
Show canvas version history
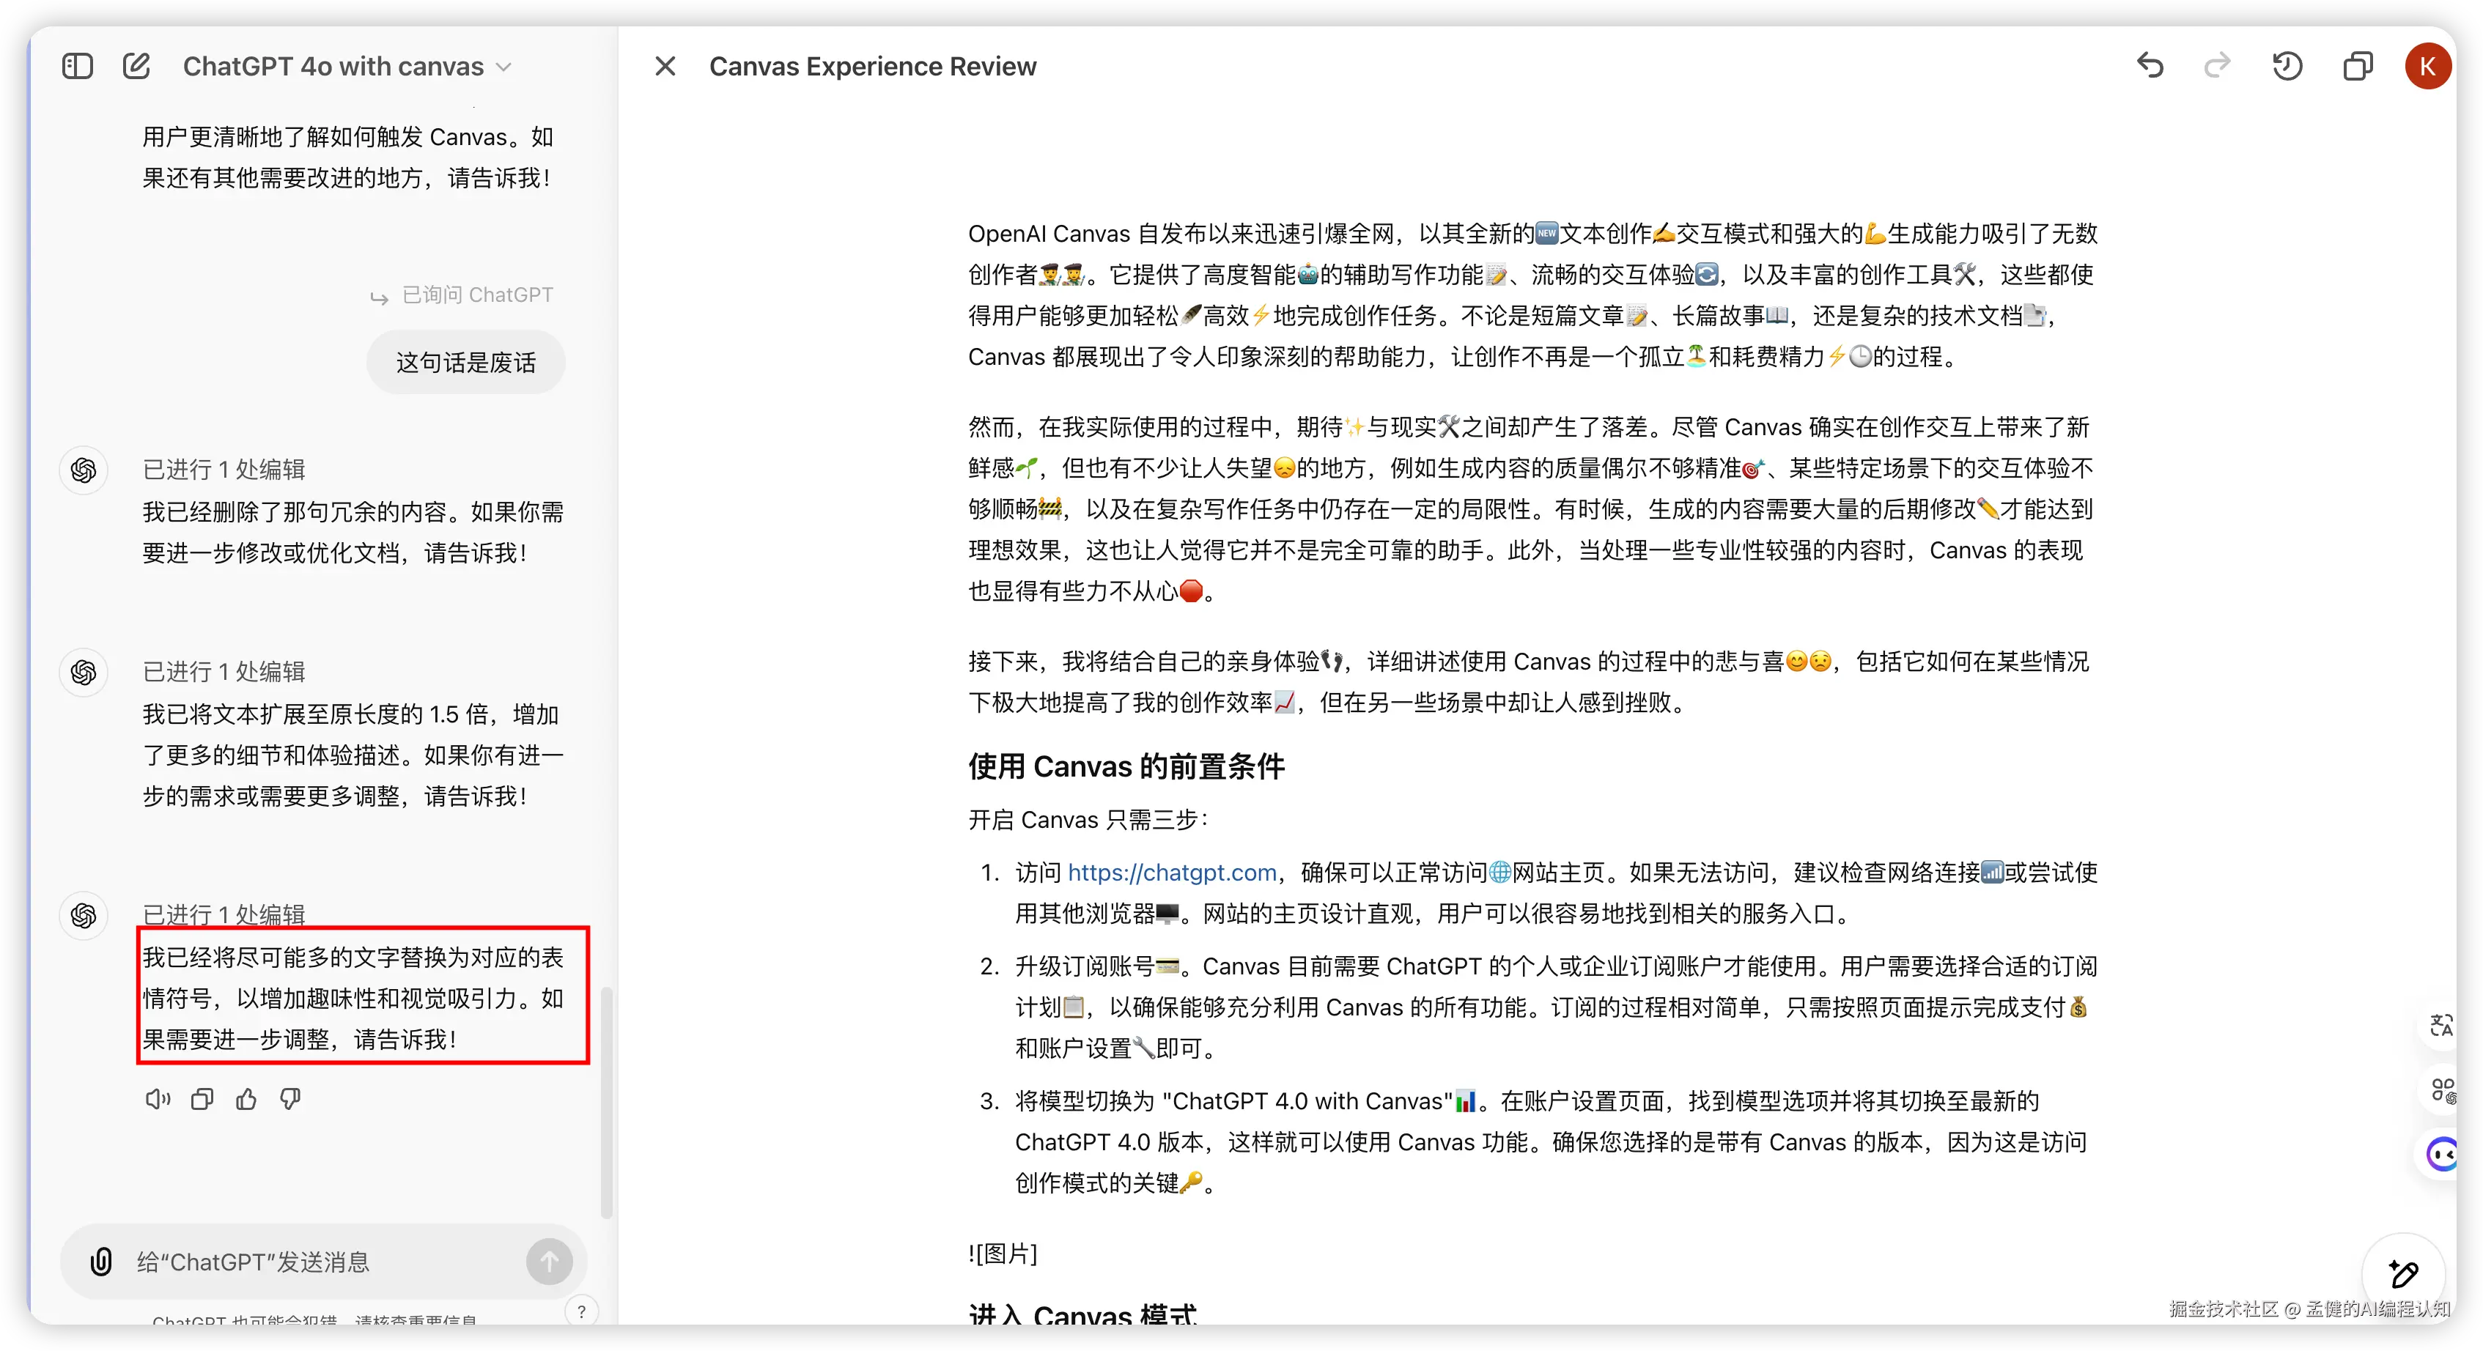point(2287,65)
